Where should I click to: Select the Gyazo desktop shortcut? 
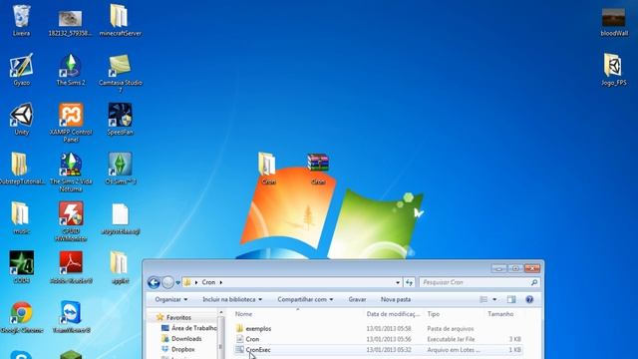pos(21,70)
